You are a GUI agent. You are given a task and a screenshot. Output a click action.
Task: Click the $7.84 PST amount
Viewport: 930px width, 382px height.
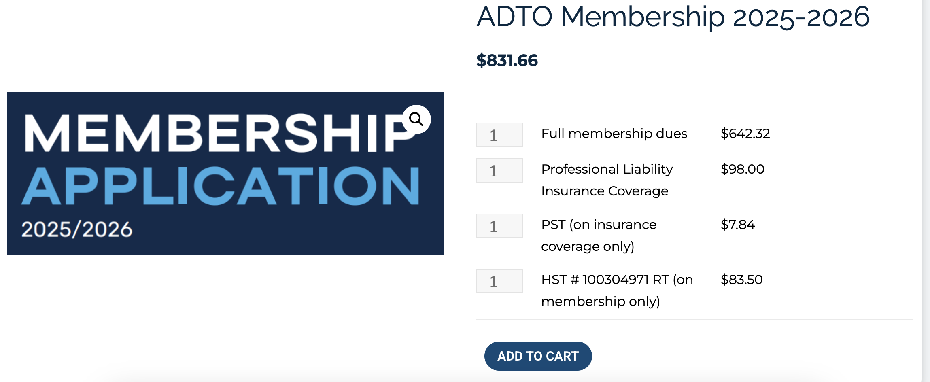point(738,225)
